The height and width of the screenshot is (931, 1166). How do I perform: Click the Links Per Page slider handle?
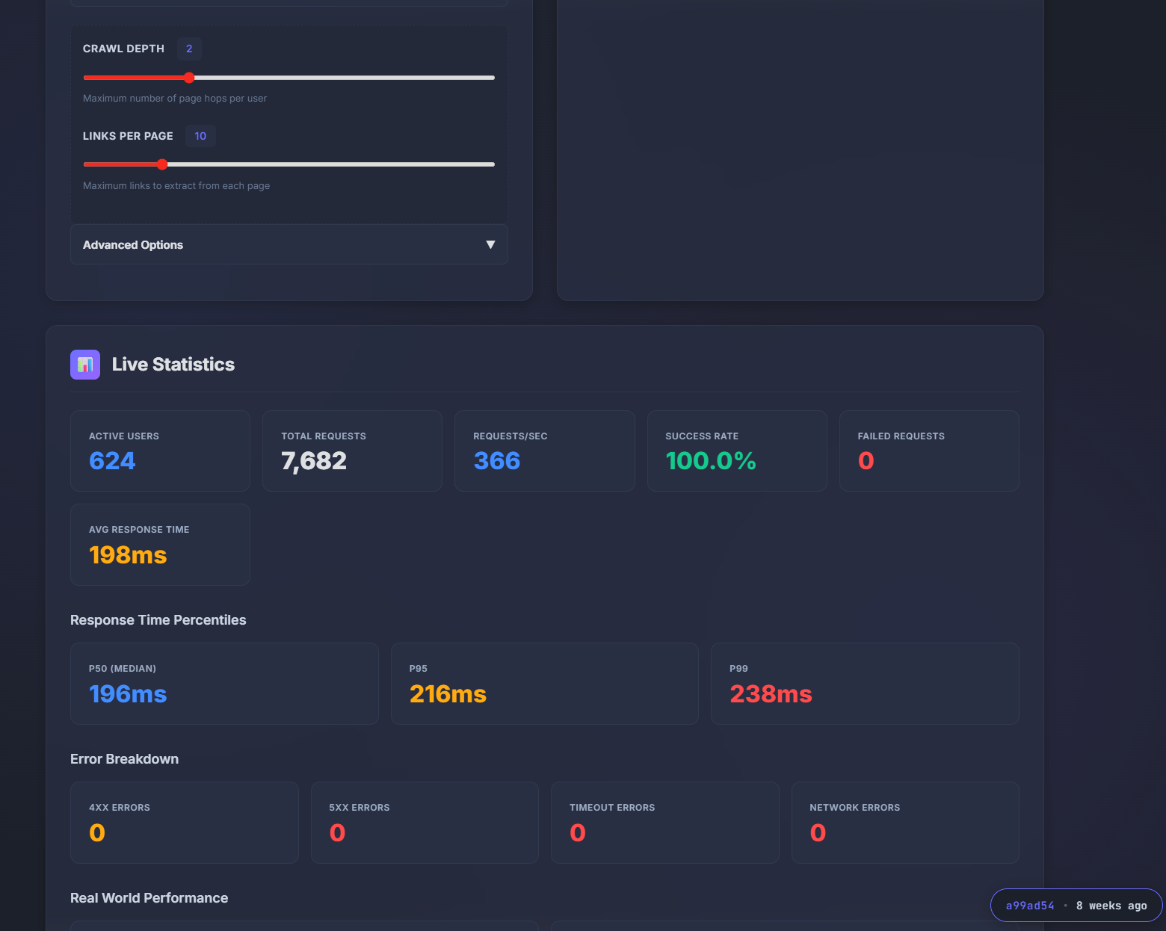162,164
